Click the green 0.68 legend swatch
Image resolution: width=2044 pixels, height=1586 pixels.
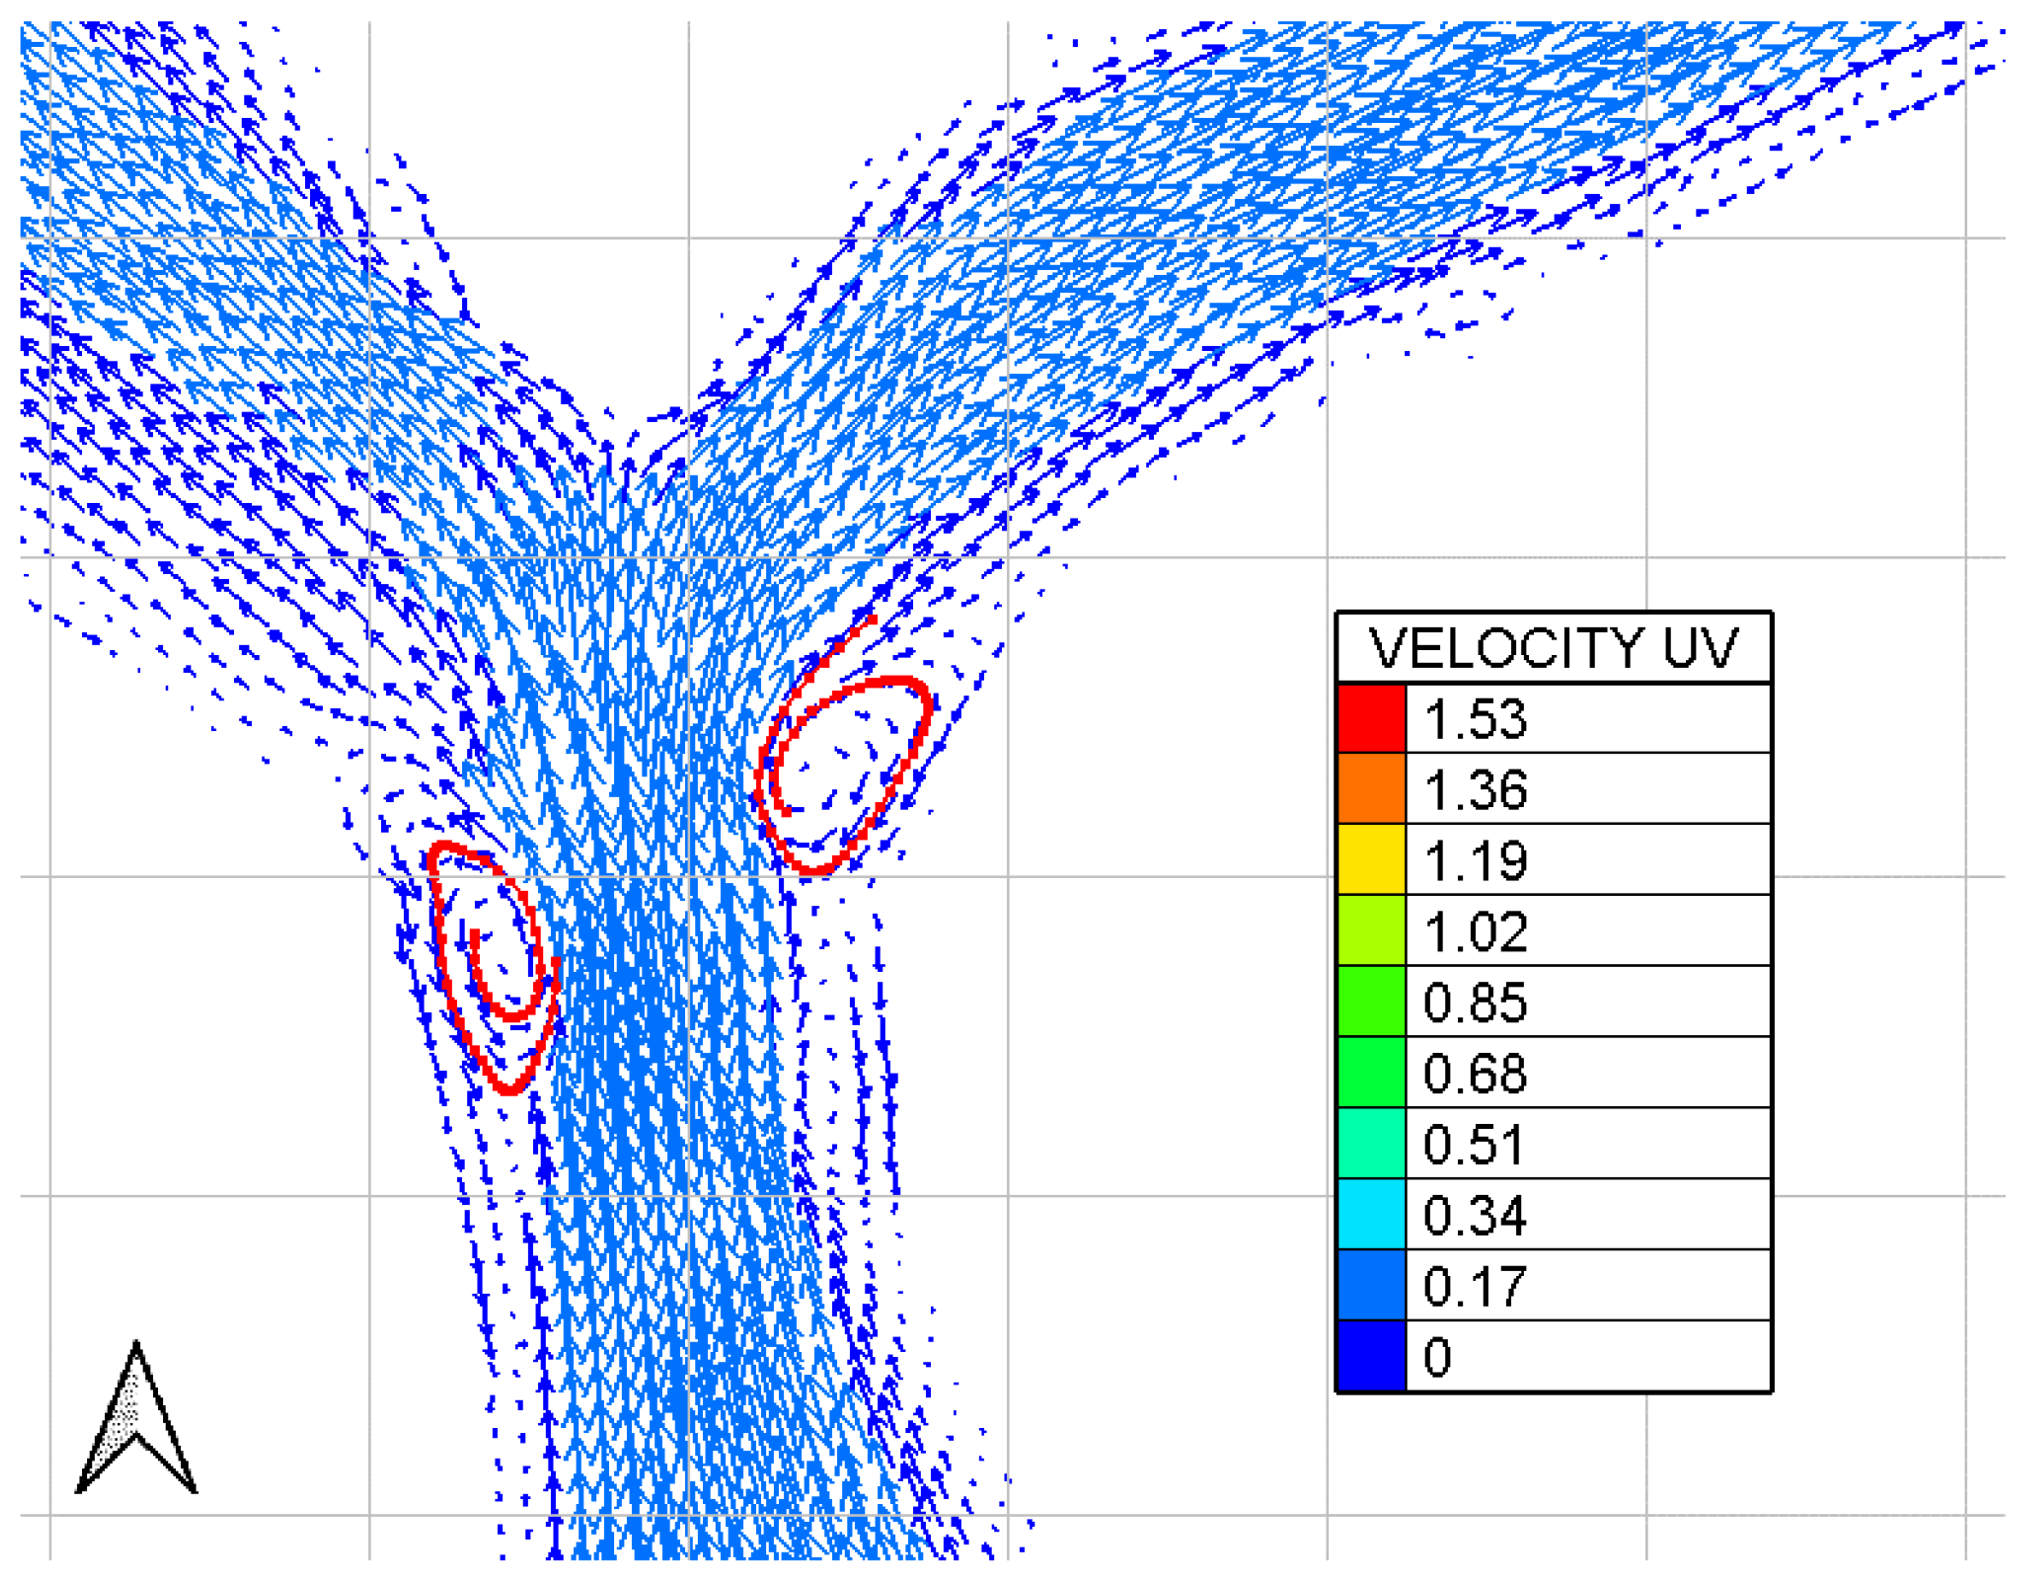1372,1074
